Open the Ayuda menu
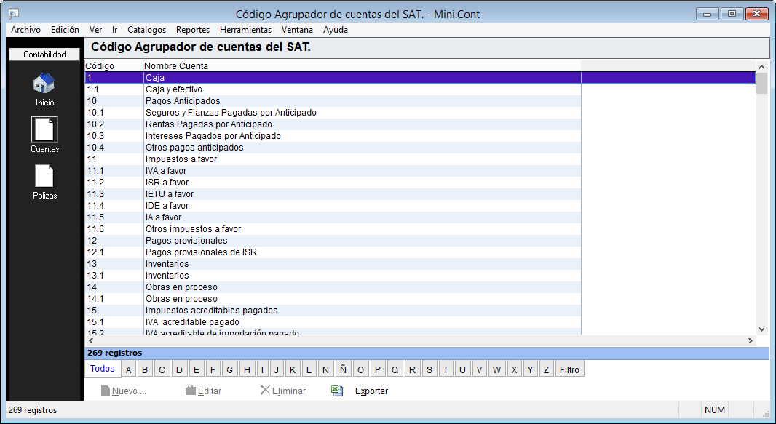776x424 pixels. point(336,30)
